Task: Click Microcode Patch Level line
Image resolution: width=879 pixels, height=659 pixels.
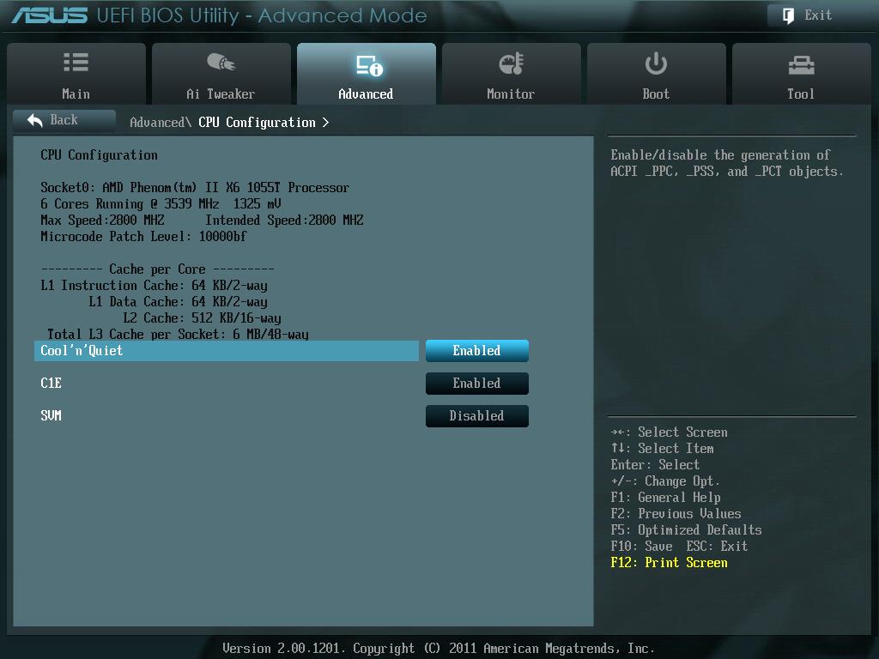Action: point(143,237)
